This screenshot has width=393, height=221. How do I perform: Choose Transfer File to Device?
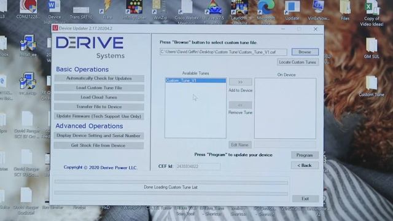[99, 107]
